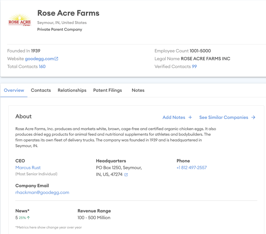Open the Relationships tab
266x234 pixels.
pos(72,90)
